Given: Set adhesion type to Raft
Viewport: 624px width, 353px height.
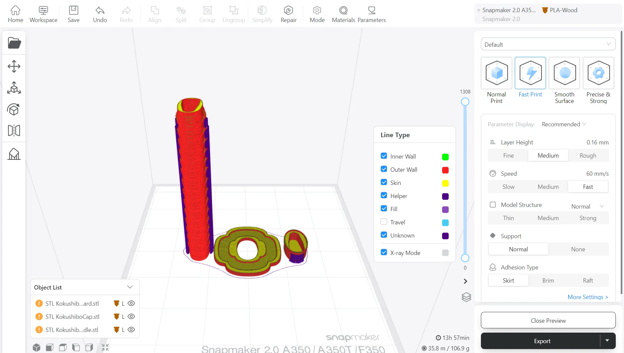Looking at the screenshot, I should [x=588, y=281].
